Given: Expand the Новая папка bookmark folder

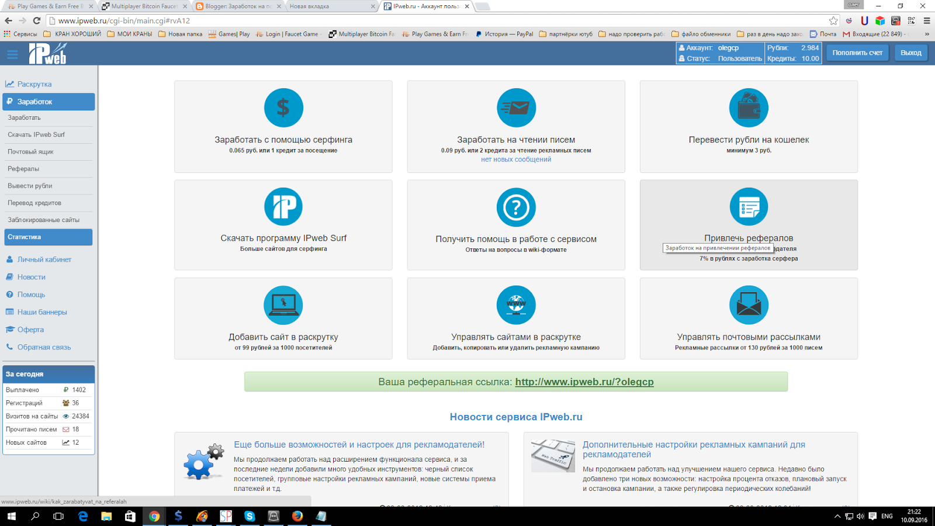Looking at the screenshot, I should click(180, 34).
